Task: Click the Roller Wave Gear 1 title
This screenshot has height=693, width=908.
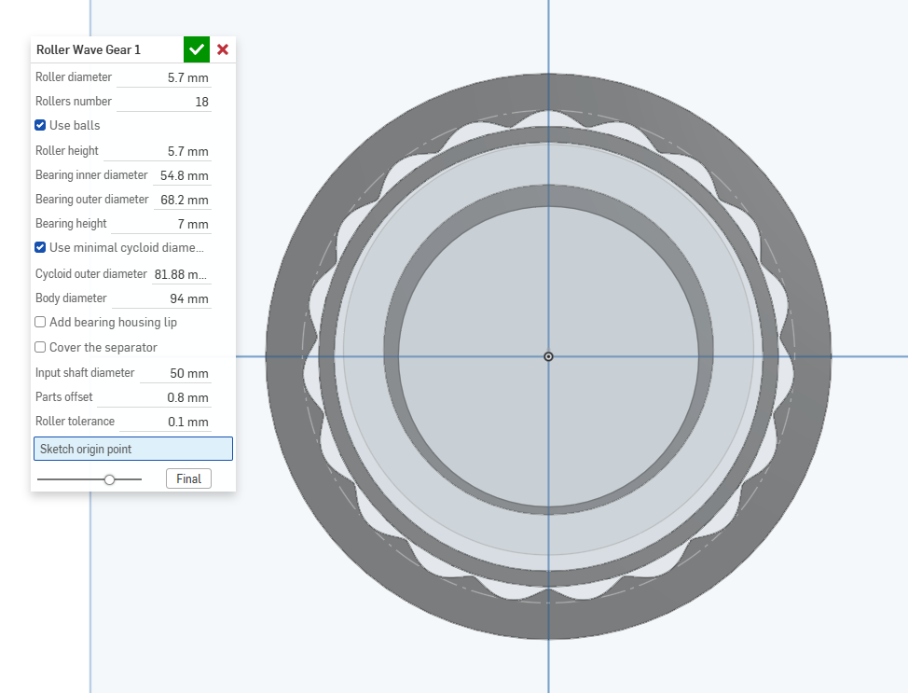Action: click(89, 49)
